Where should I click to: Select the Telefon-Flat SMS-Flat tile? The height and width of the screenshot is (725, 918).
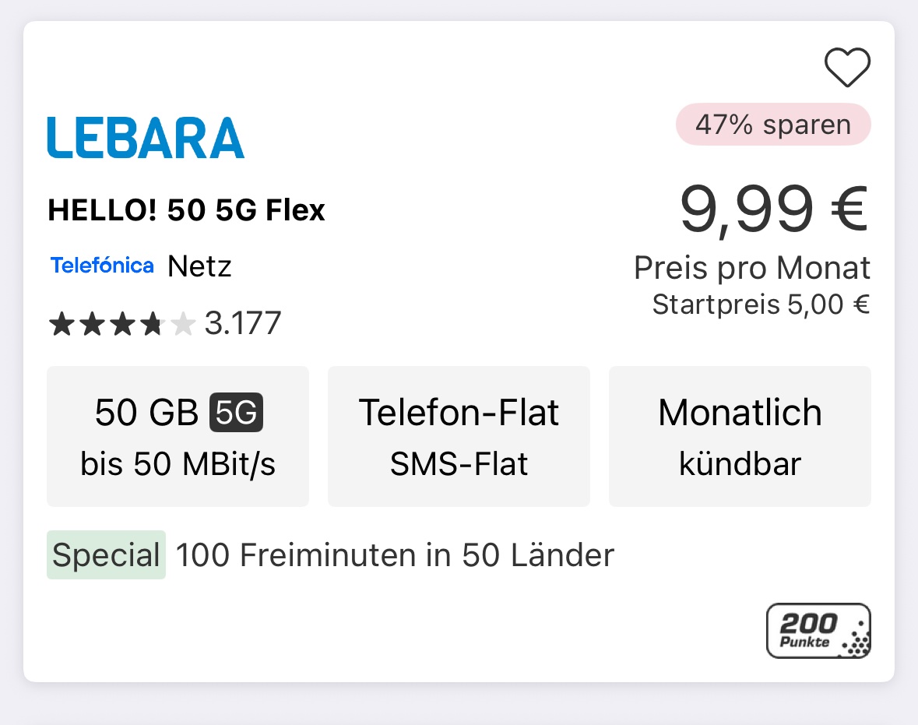(x=459, y=436)
